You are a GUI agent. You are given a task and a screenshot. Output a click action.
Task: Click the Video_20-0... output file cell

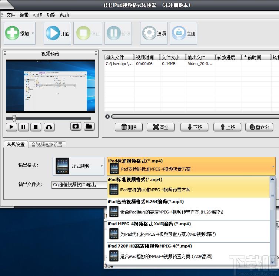[200, 64]
